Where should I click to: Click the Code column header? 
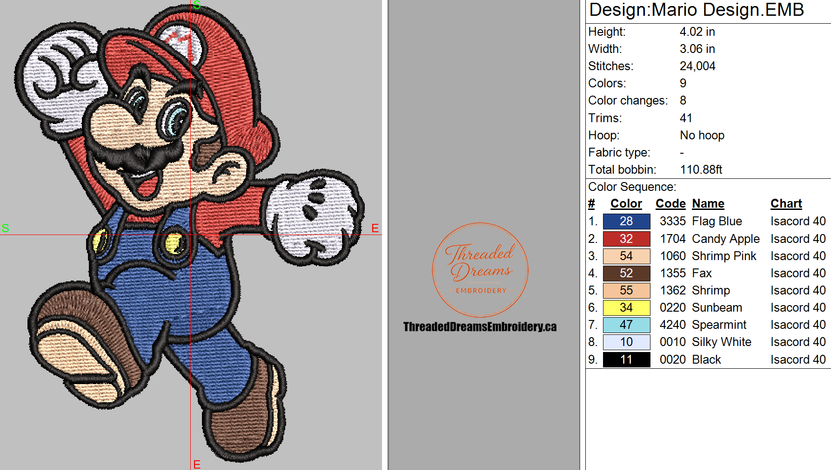click(x=670, y=204)
